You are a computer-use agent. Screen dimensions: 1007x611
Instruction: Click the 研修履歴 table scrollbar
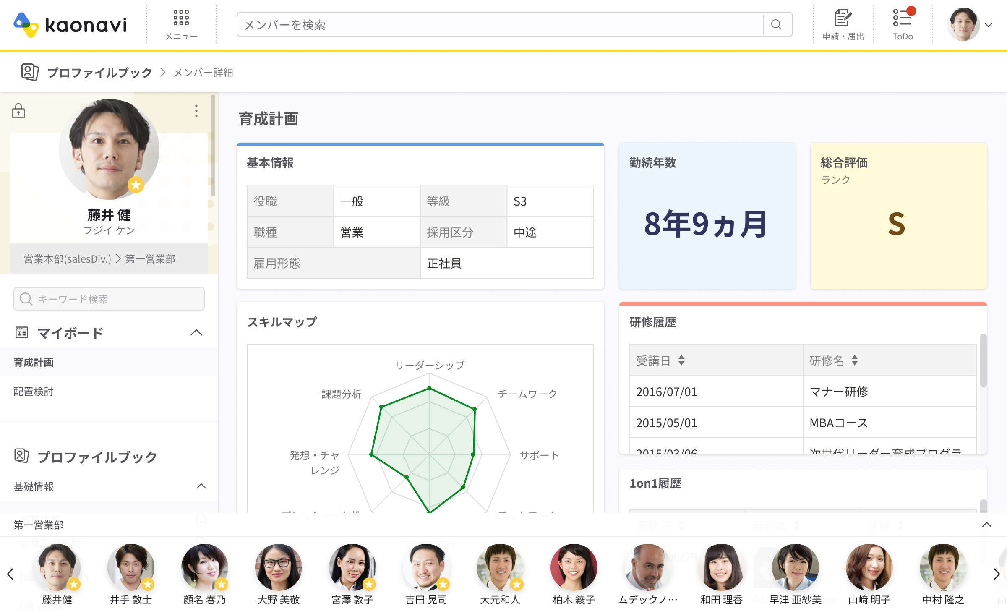pos(983,361)
